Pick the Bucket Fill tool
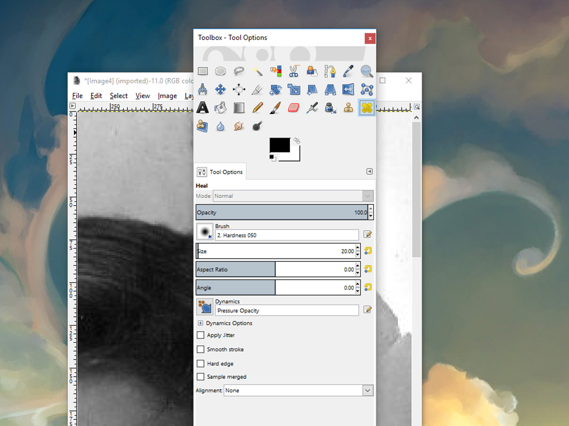569x426 pixels. coord(221,108)
